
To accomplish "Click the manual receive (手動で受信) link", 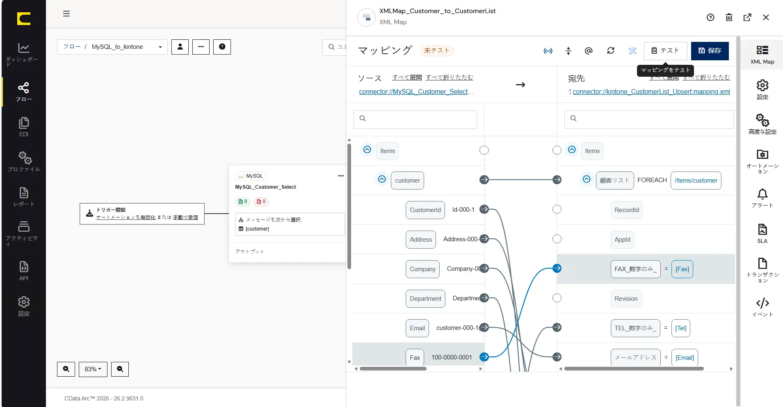I will (185, 217).
